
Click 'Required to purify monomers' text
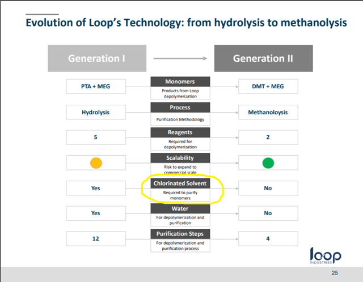click(180, 195)
